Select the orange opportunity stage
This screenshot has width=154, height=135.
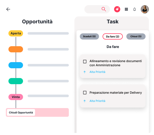[16, 49]
